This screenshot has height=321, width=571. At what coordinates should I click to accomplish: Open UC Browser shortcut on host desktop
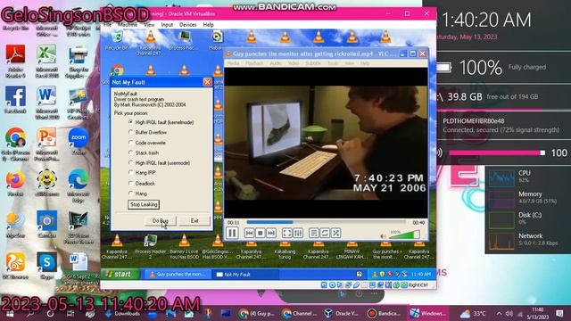pos(15,266)
